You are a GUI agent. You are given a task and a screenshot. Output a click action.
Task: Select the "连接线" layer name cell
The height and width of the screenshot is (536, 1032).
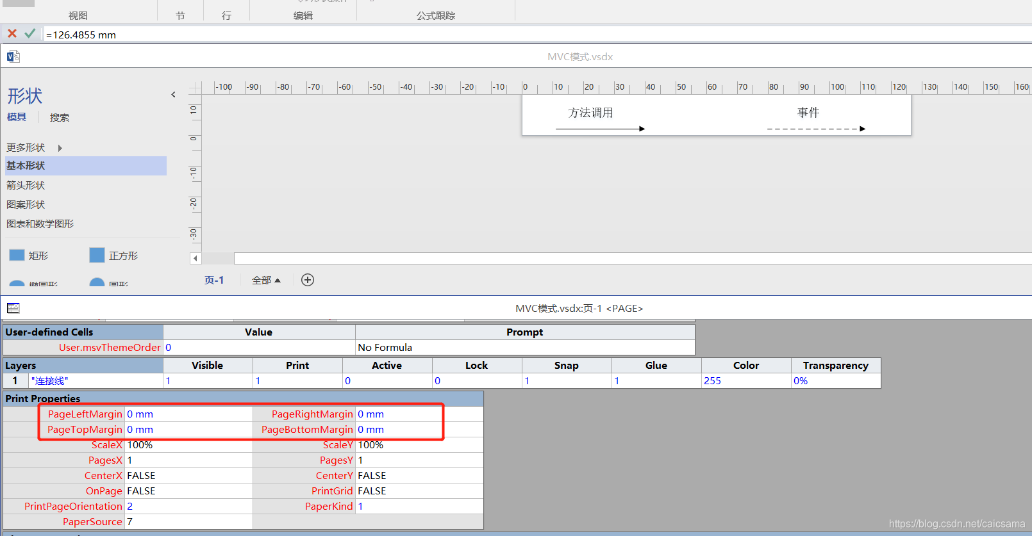96,380
